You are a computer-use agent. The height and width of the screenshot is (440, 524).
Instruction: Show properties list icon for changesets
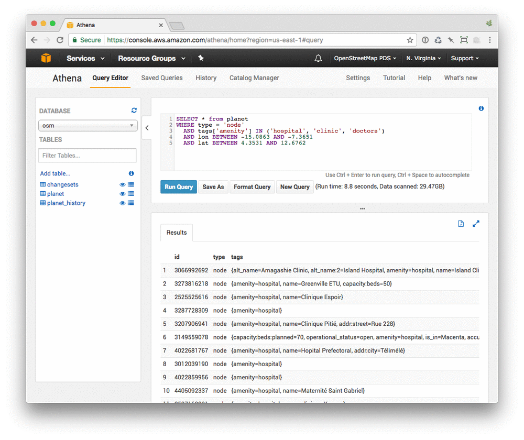(x=131, y=184)
